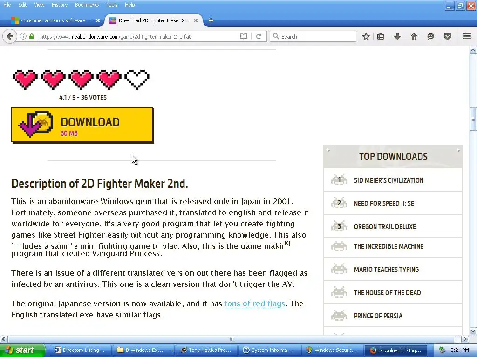Open the Edit menu
This screenshot has height=357, width=477.
pos(22,5)
